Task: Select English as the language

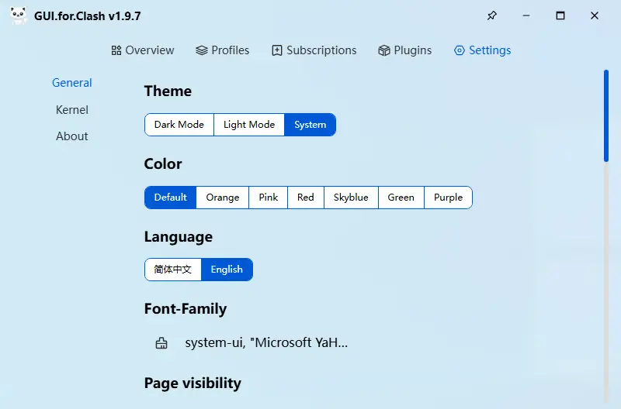Action: [227, 270]
